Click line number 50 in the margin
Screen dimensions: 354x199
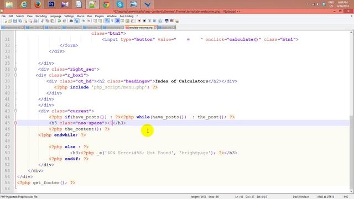pos(7,153)
